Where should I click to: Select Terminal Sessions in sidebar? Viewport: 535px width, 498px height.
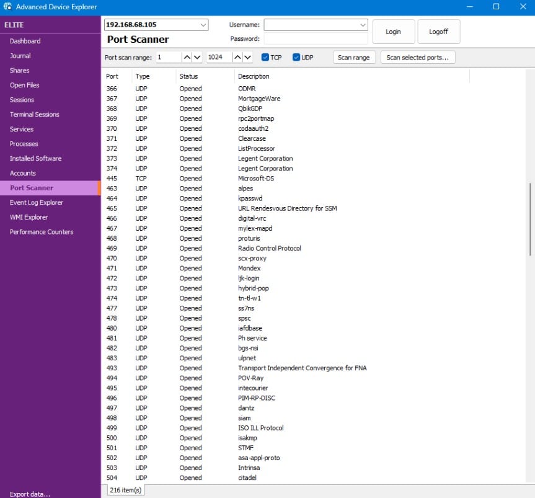click(50, 114)
